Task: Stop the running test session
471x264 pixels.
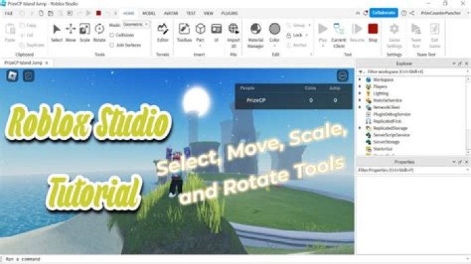Action: click(373, 29)
